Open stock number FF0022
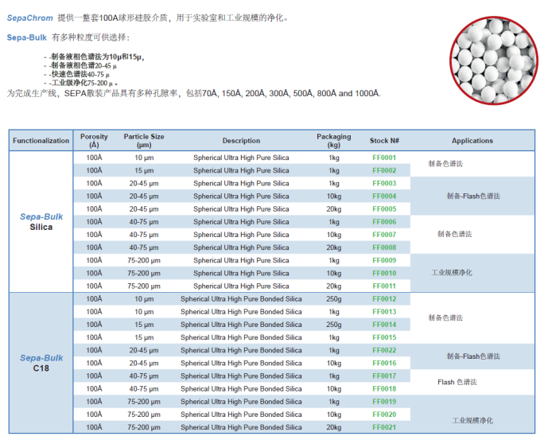Image resolution: width=544 pixels, height=440 pixels. pyautogui.click(x=384, y=350)
